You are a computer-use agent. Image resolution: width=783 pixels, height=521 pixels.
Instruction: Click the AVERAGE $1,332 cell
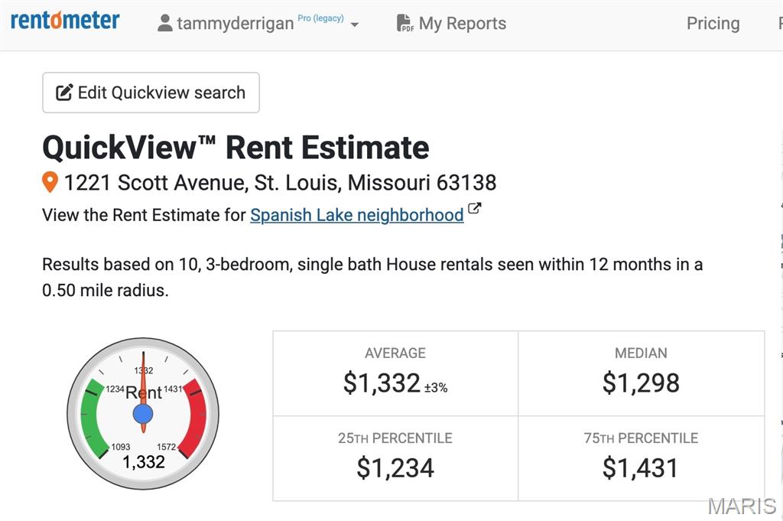click(395, 374)
